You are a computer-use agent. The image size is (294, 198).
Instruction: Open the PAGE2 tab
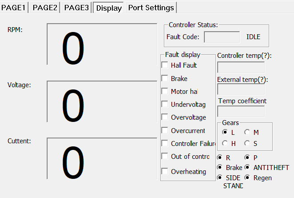[x=45, y=8]
